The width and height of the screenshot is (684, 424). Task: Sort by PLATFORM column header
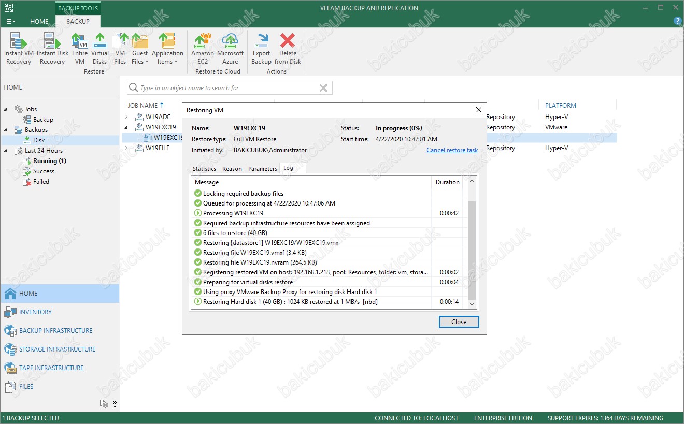[x=561, y=105]
